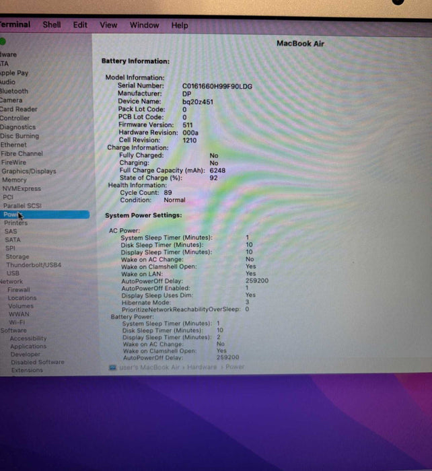Open the Window menu
Image resolution: width=432 pixels, height=471 pixels.
tap(144, 25)
